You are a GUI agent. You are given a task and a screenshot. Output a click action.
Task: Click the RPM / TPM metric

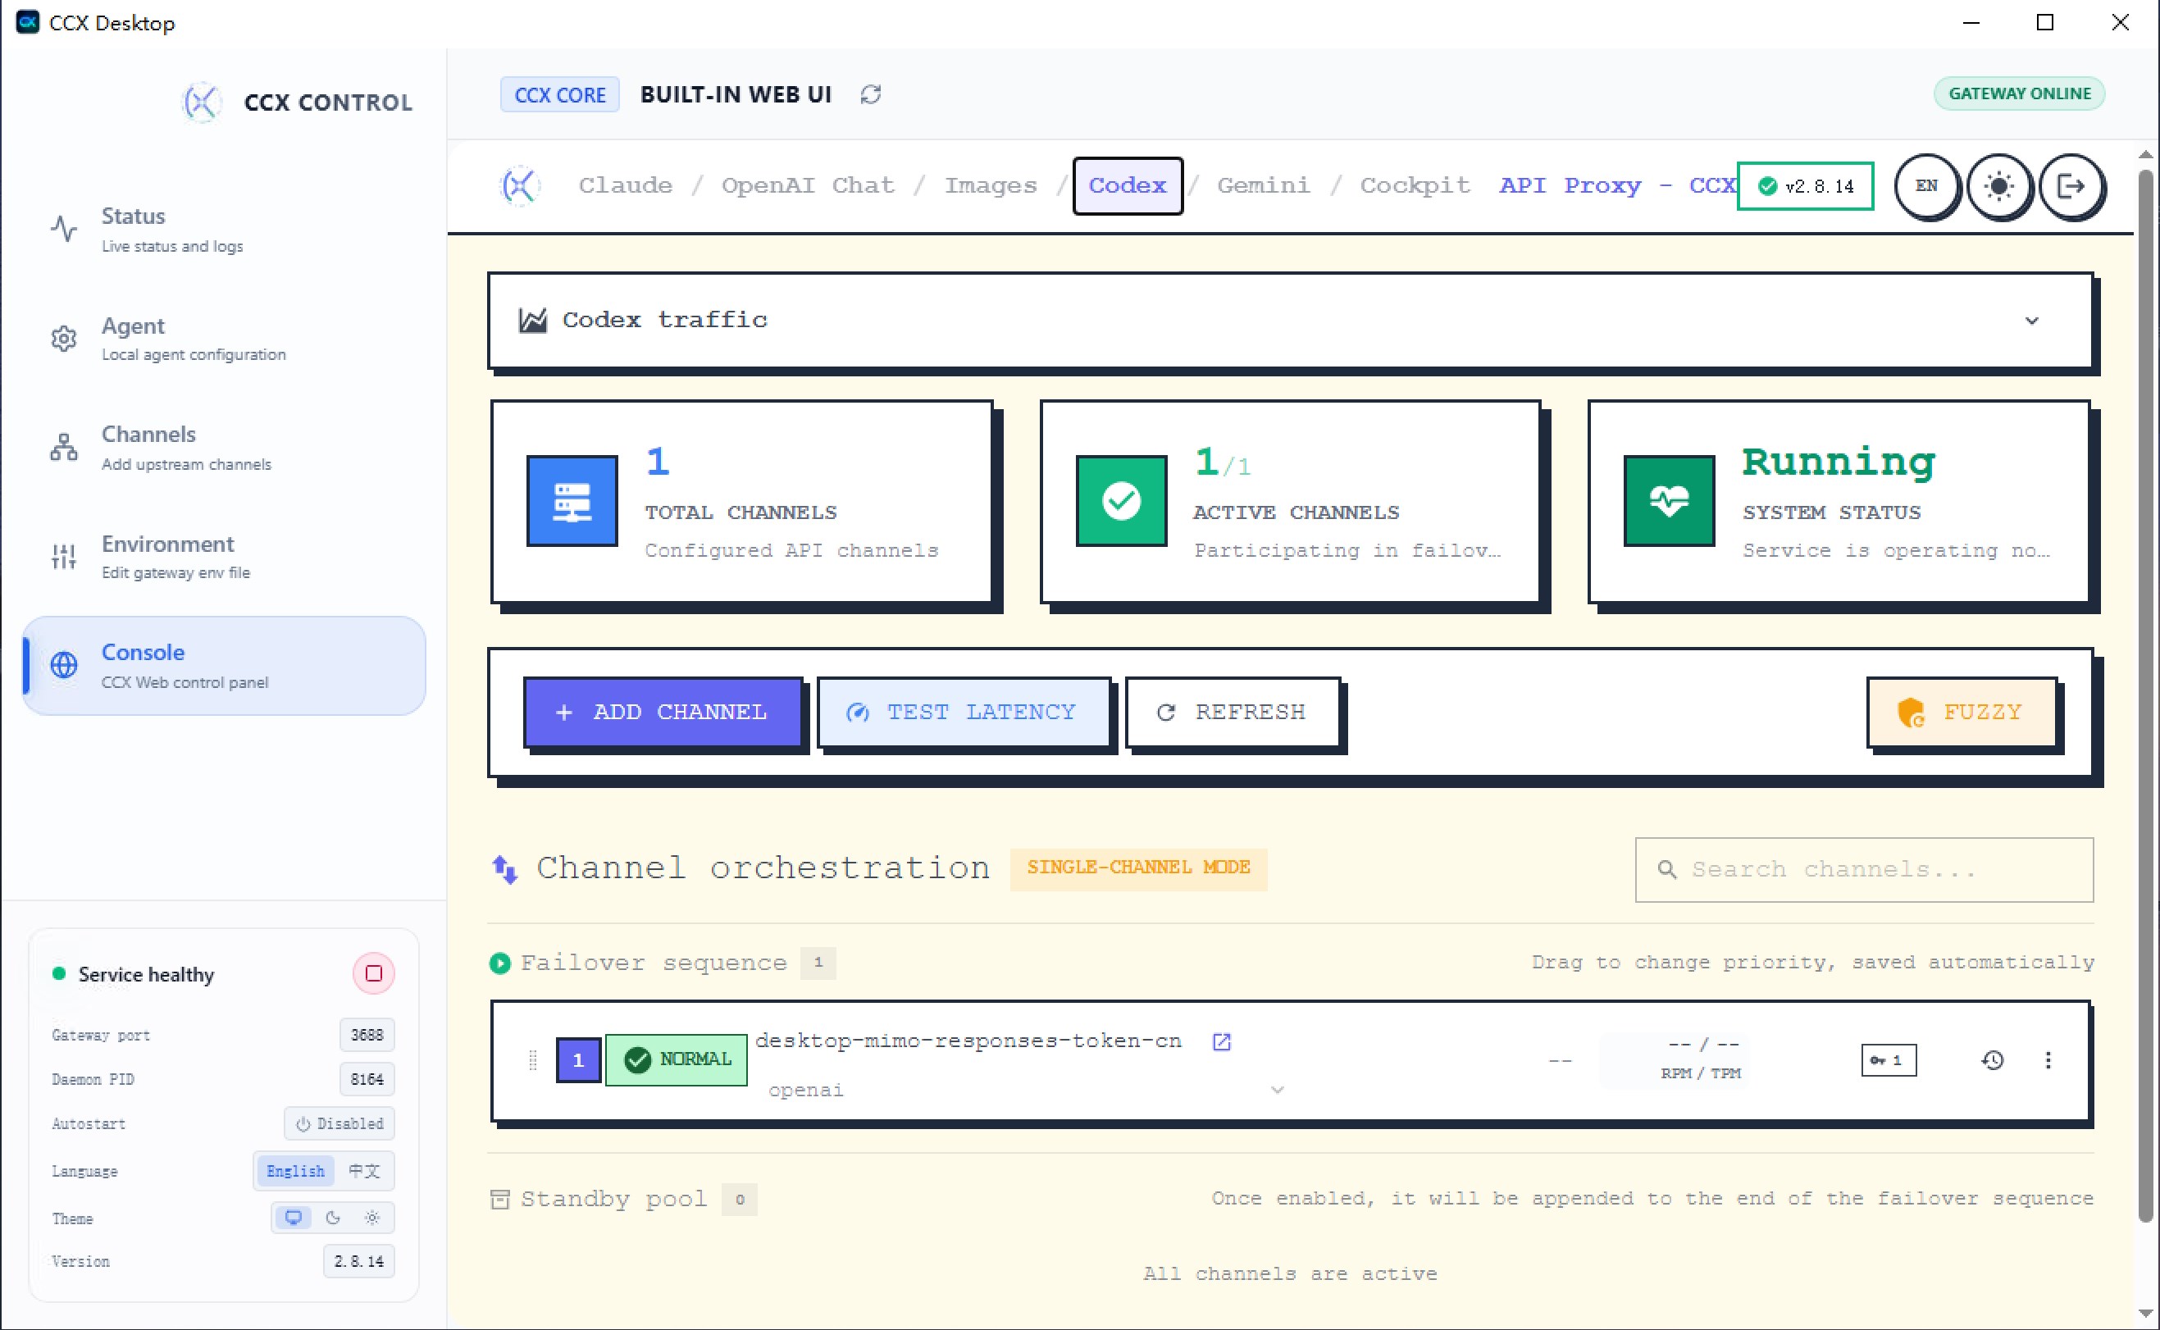pyautogui.click(x=1701, y=1059)
